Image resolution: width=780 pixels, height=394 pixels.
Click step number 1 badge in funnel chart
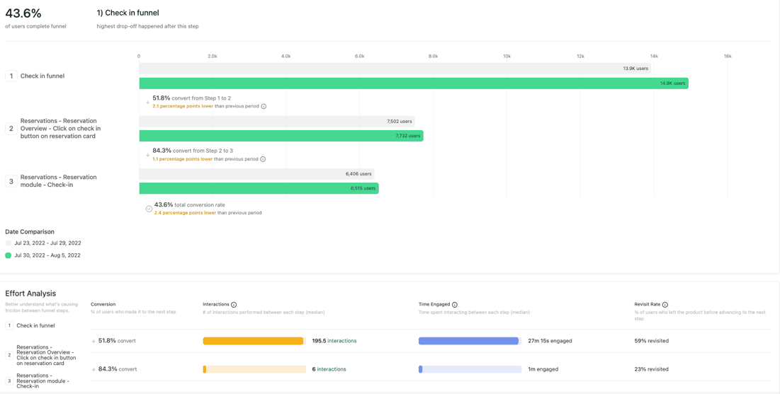pos(11,76)
